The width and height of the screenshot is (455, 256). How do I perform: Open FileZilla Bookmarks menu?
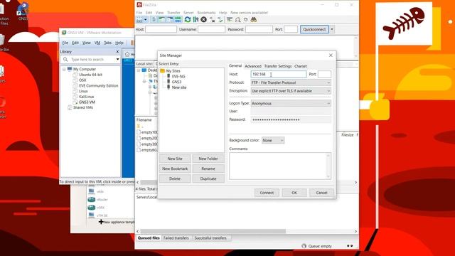coord(206,13)
